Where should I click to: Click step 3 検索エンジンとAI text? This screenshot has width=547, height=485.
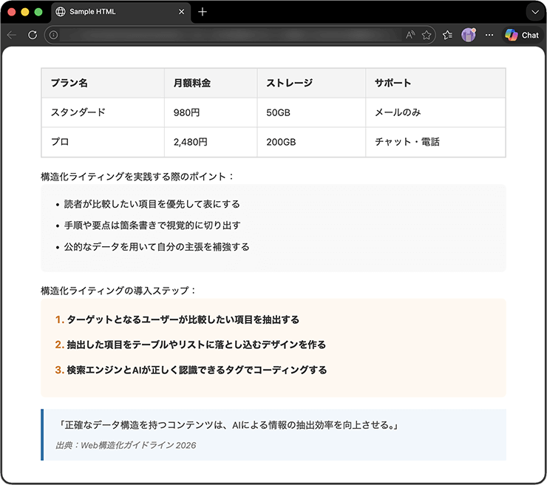click(x=197, y=370)
